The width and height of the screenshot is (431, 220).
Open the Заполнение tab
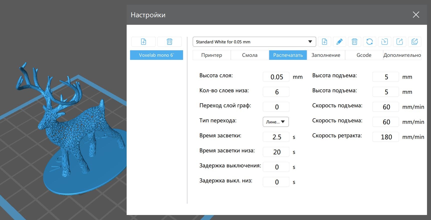326,55
